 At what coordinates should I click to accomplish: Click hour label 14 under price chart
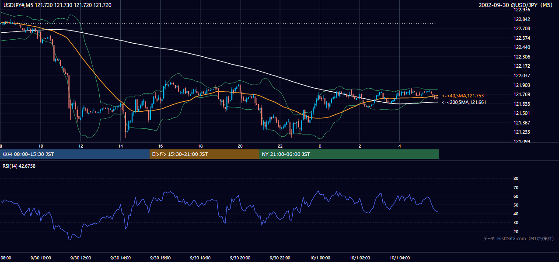(120, 146)
